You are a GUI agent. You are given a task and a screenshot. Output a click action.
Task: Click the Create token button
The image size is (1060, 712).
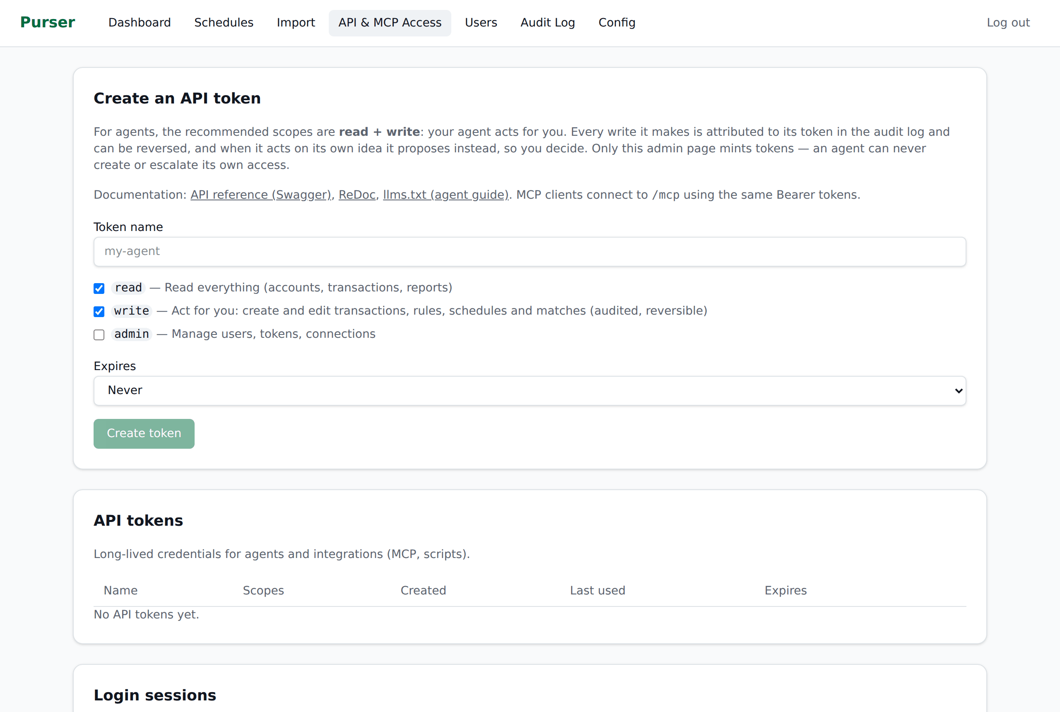[144, 434]
